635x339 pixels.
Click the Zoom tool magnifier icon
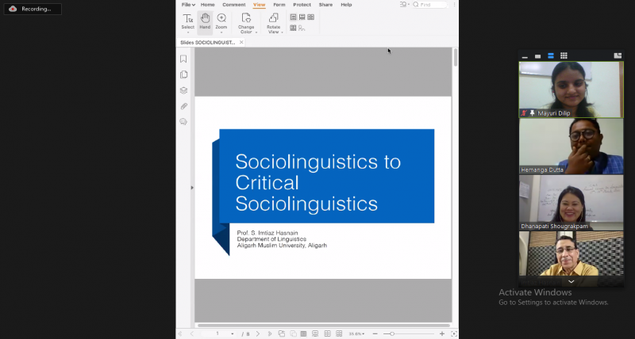coord(221,18)
